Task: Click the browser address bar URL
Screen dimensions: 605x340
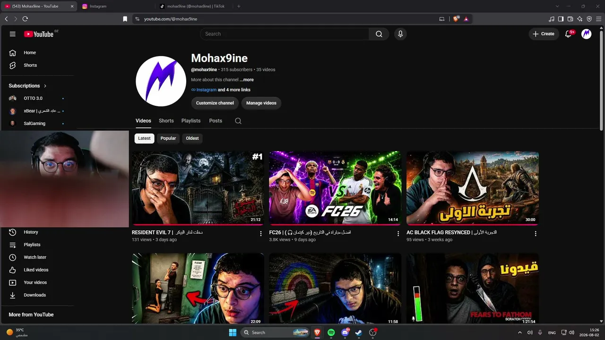Action: [171, 19]
